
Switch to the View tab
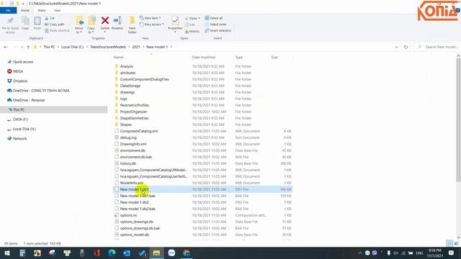(57, 10)
